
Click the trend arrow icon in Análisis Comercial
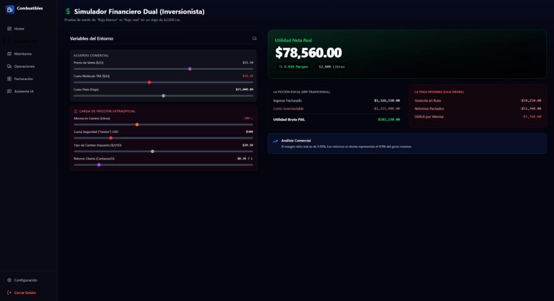coord(275,141)
